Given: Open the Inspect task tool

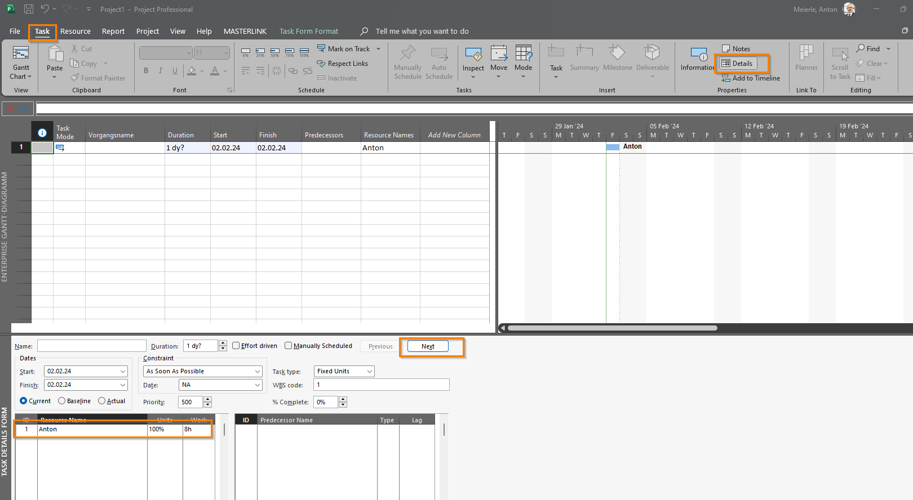Looking at the screenshot, I should click(x=473, y=62).
